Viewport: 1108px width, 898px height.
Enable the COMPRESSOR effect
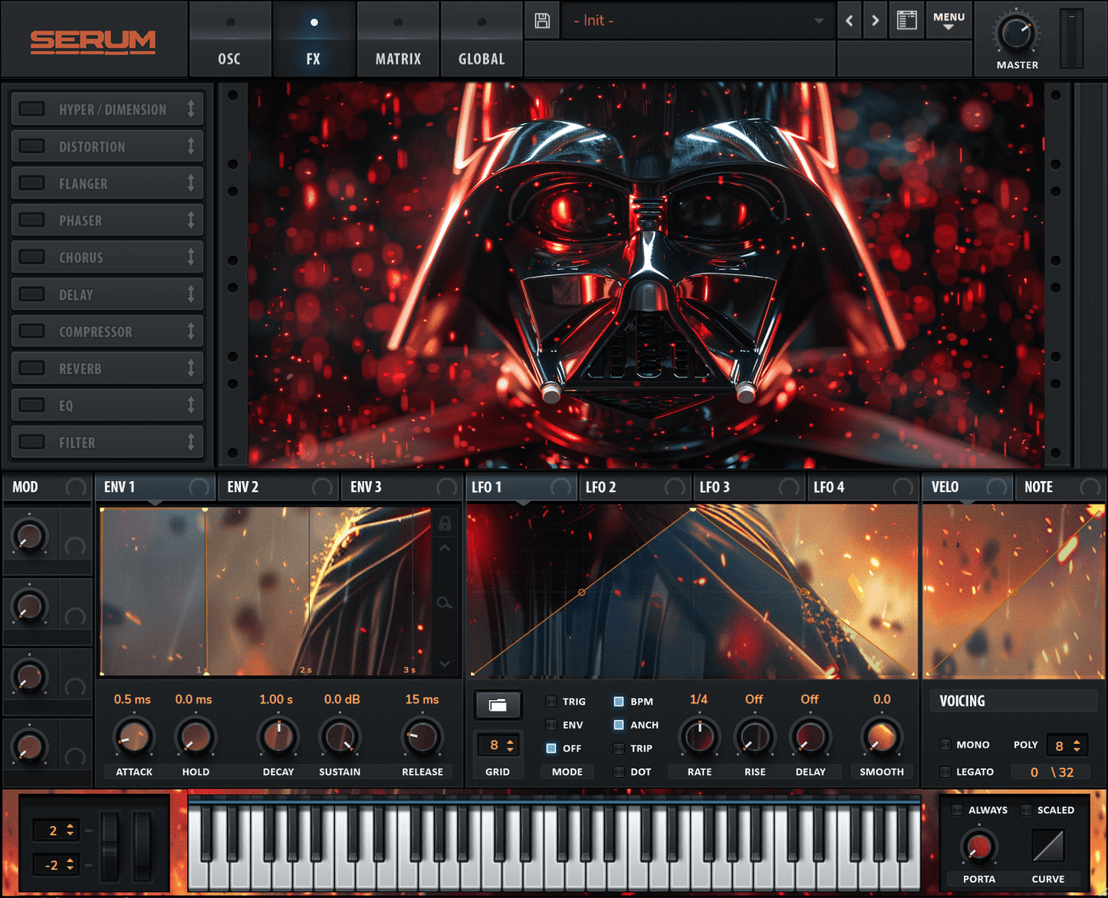click(32, 331)
